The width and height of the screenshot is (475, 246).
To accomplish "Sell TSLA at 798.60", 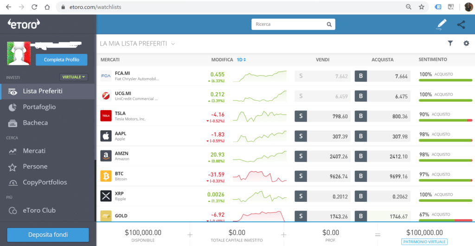I will pos(323,116).
